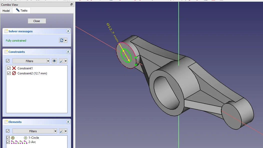The width and height of the screenshot is (263, 148).
Task: Click the first arc icon of 2-Arc
Action: pyautogui.click(x=13, y=142)
